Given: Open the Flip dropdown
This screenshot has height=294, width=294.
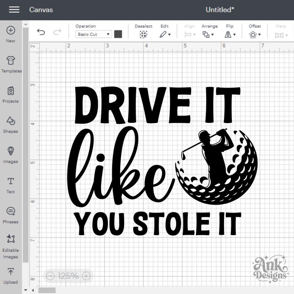Looking at the screenshot, I should (230, 34).
